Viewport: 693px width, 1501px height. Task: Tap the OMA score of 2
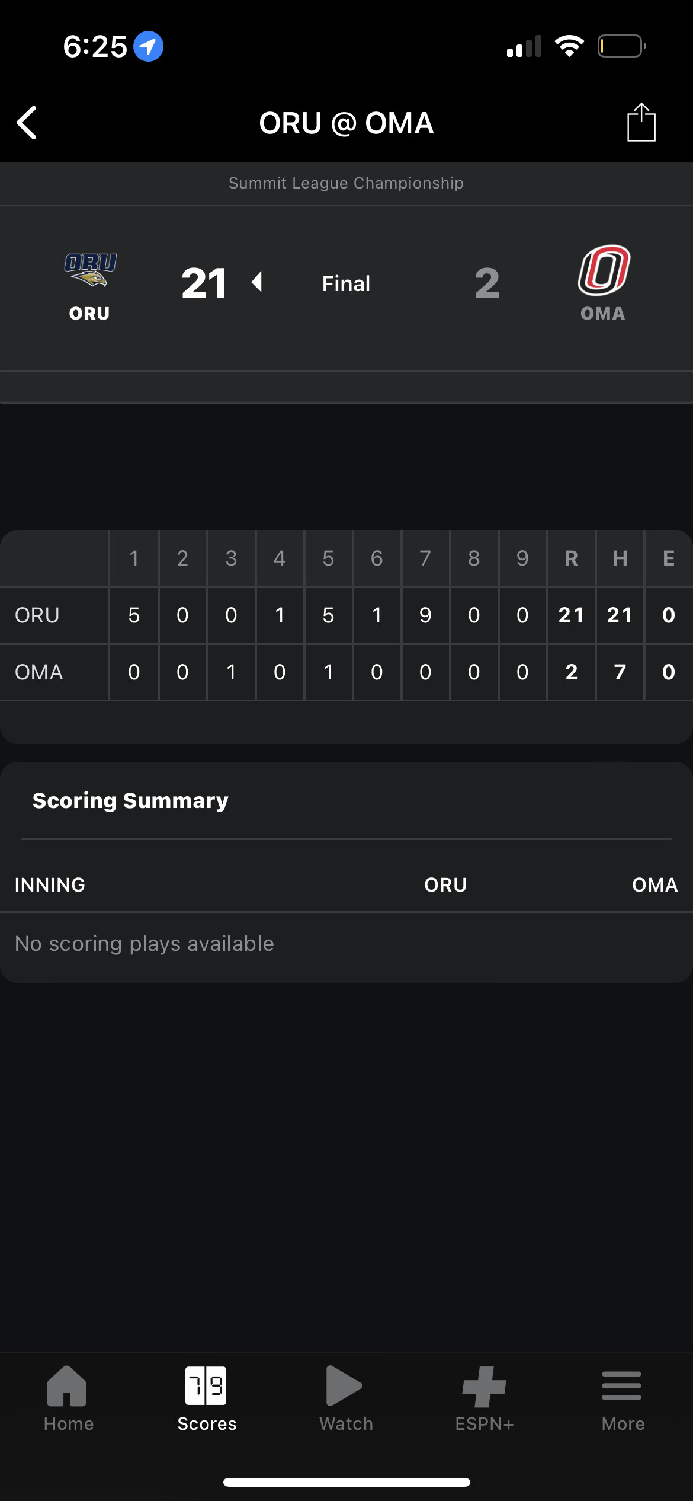click(487, 283)
